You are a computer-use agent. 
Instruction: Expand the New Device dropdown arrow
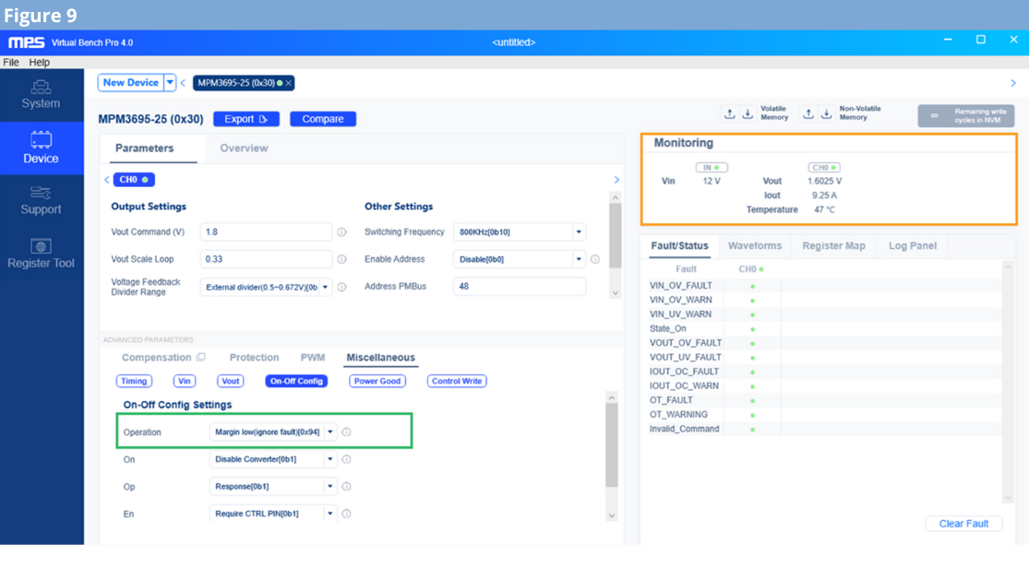170,83
